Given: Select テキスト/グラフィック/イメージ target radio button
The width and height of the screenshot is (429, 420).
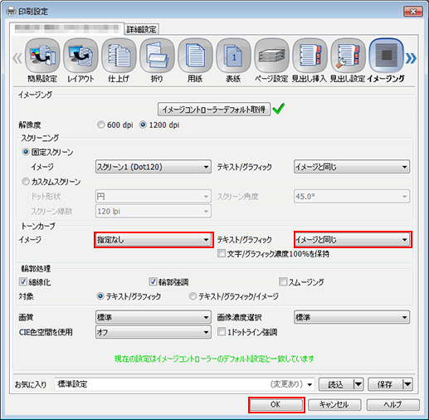Looking at the screenshot, I should coord(193,296).
